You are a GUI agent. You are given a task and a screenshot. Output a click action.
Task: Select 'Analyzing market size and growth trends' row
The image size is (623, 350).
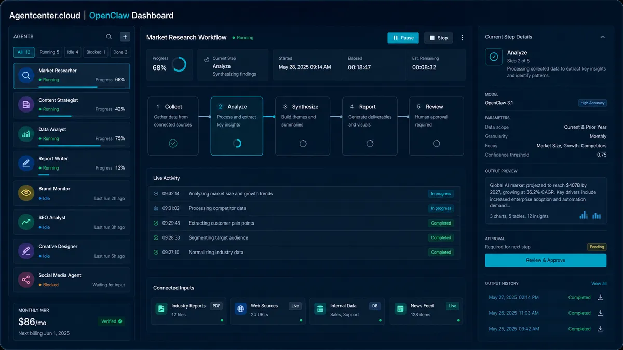pyautogui.click(x=304, y=194)
